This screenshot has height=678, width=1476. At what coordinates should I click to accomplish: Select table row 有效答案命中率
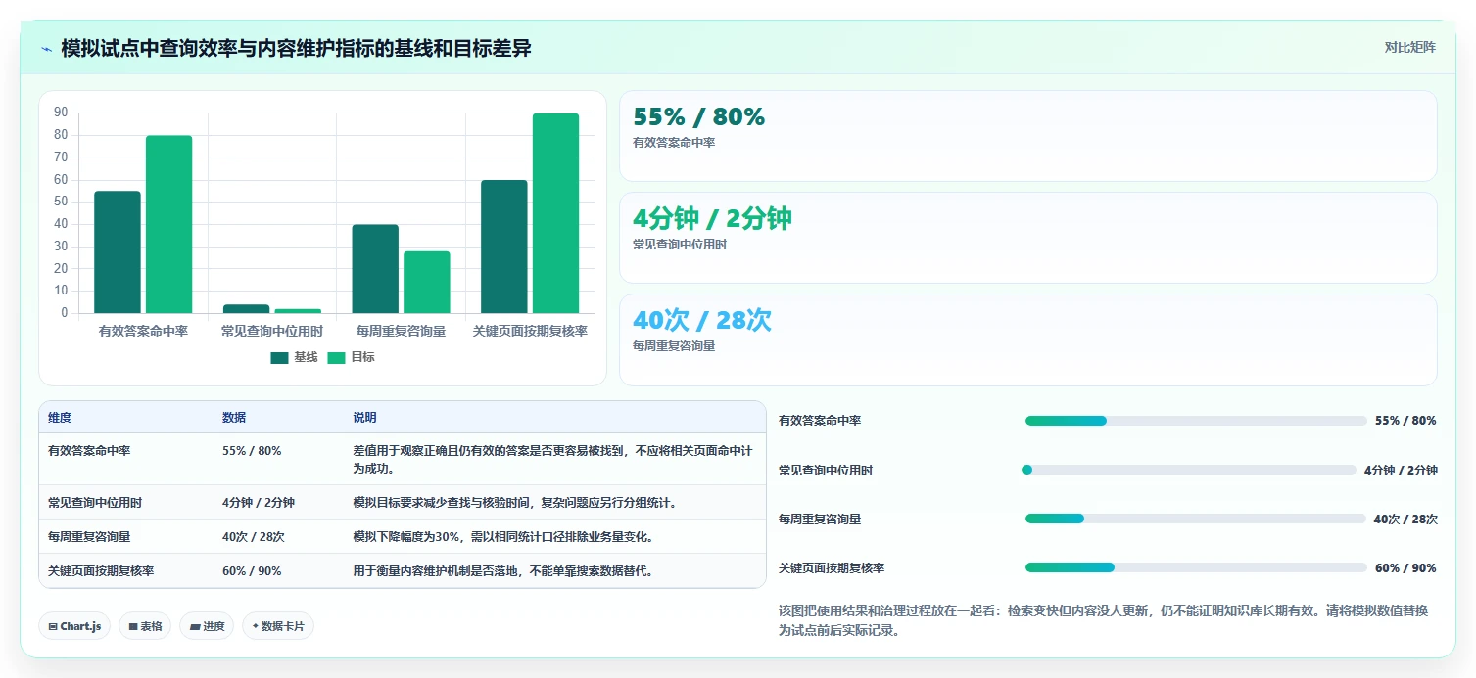[403, 459]
